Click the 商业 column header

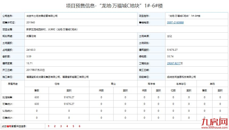click(x=113, y=84)
